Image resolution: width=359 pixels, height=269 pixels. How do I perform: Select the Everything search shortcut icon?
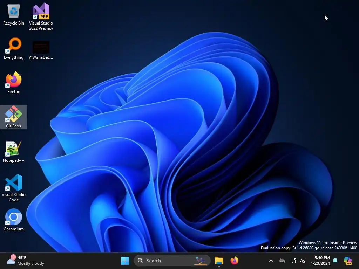tap(14, 48)
